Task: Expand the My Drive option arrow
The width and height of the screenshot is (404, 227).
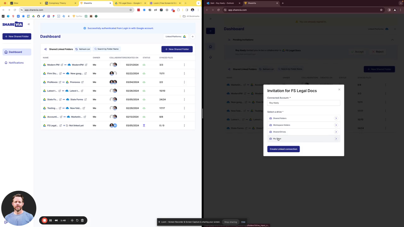Action: tap(336, 139)
